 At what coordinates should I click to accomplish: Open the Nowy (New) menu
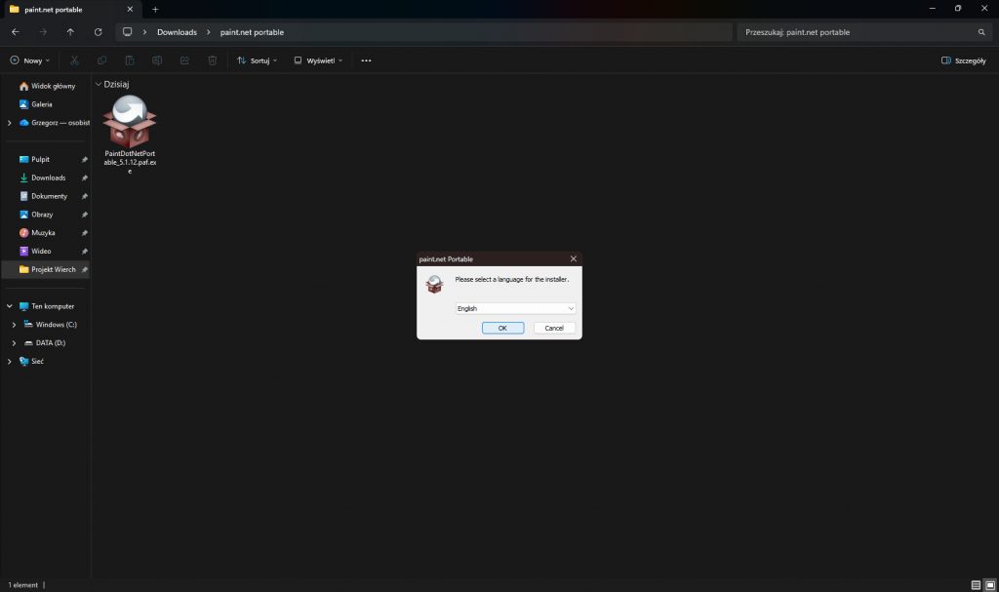(29, 60)
